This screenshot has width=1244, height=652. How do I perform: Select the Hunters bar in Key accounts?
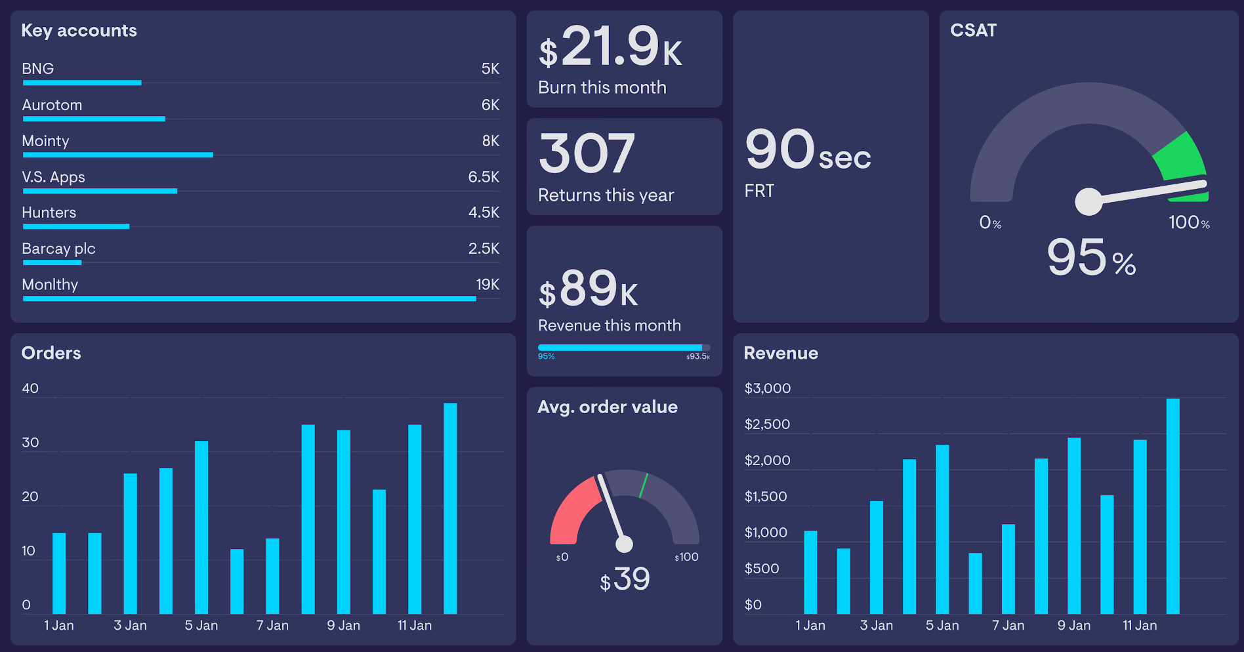tap(76, 227)
